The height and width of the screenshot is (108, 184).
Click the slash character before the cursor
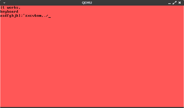47,16
